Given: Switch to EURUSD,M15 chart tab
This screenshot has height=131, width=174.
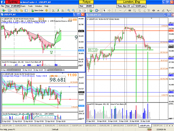Looking at the screenshot, I should point(21,125).
